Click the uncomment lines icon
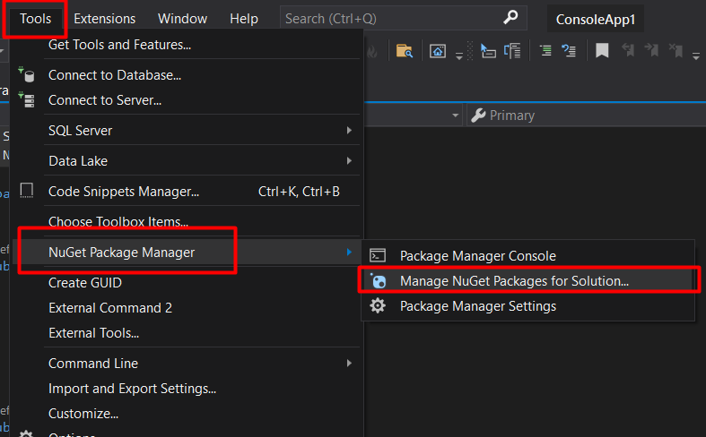This screenshot has width=706, height=437. [x=569, y=51]
